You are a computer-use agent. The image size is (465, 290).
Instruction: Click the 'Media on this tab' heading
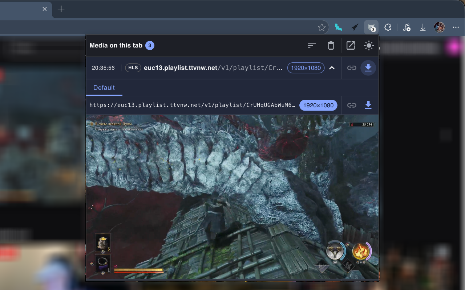[x=116, y=45]
